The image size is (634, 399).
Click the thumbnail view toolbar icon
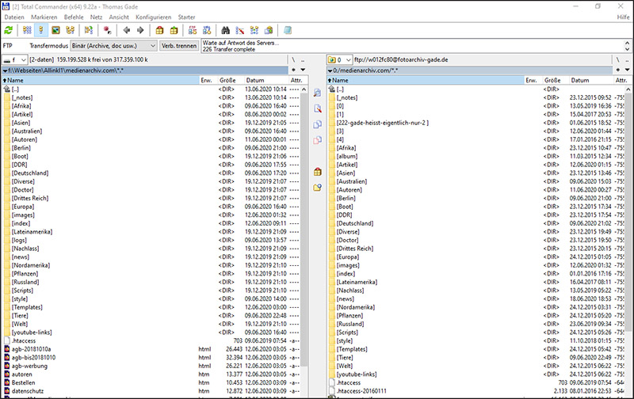(55, 30)
